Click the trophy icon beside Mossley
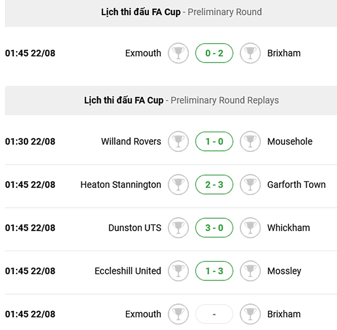Image resolution: width=337 pixels, height=330 pixels. 250,271
